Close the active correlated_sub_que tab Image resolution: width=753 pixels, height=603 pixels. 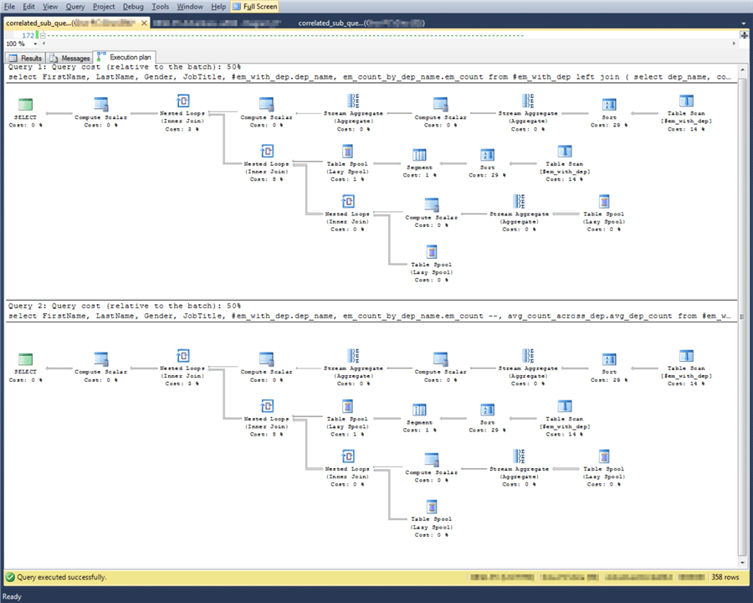(x=144, y=23)
